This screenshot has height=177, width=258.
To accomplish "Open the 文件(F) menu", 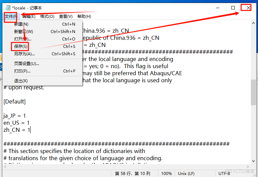I will point(11,17).
